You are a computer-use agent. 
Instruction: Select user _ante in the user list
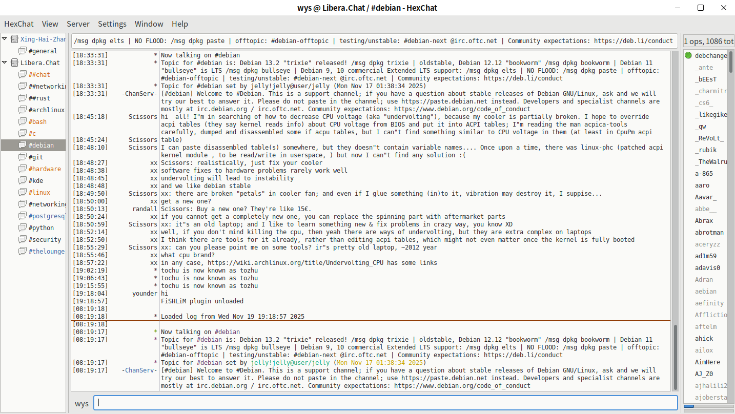click(x=704, y=68)
